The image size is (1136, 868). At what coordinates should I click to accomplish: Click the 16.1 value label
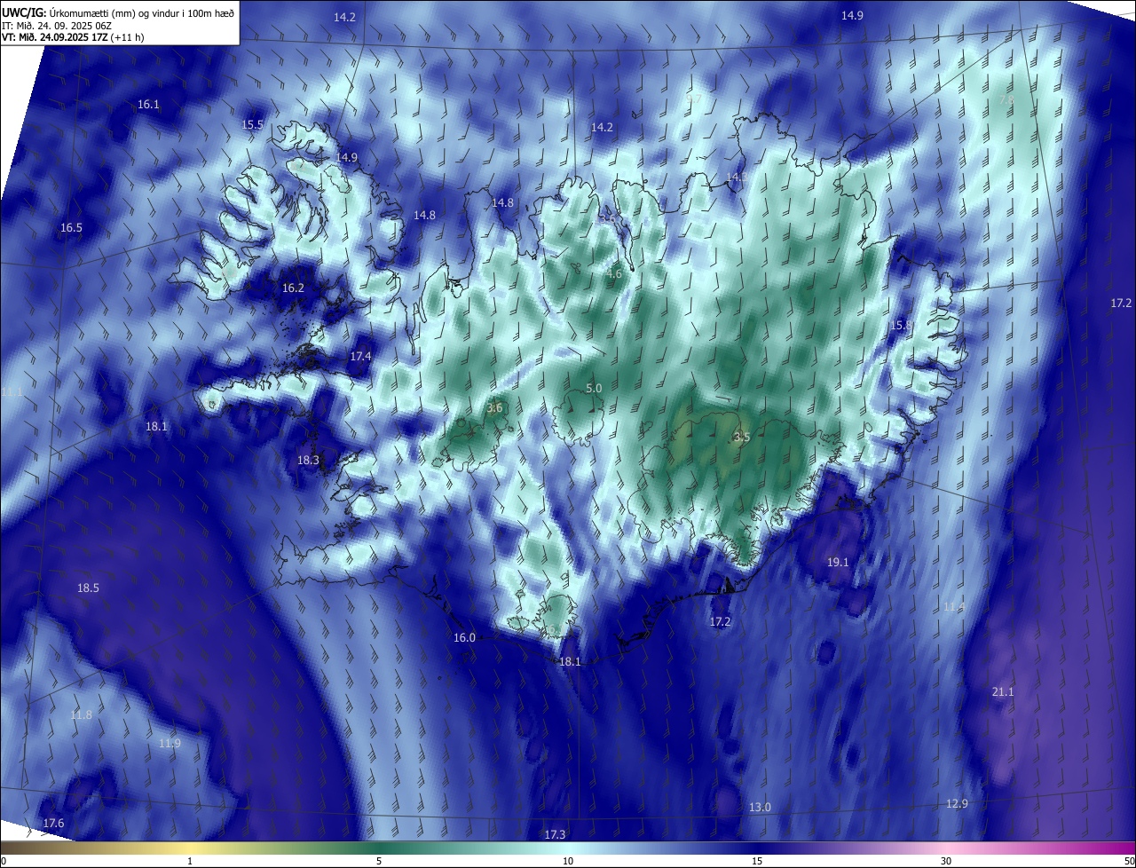[x=148, y=105]
